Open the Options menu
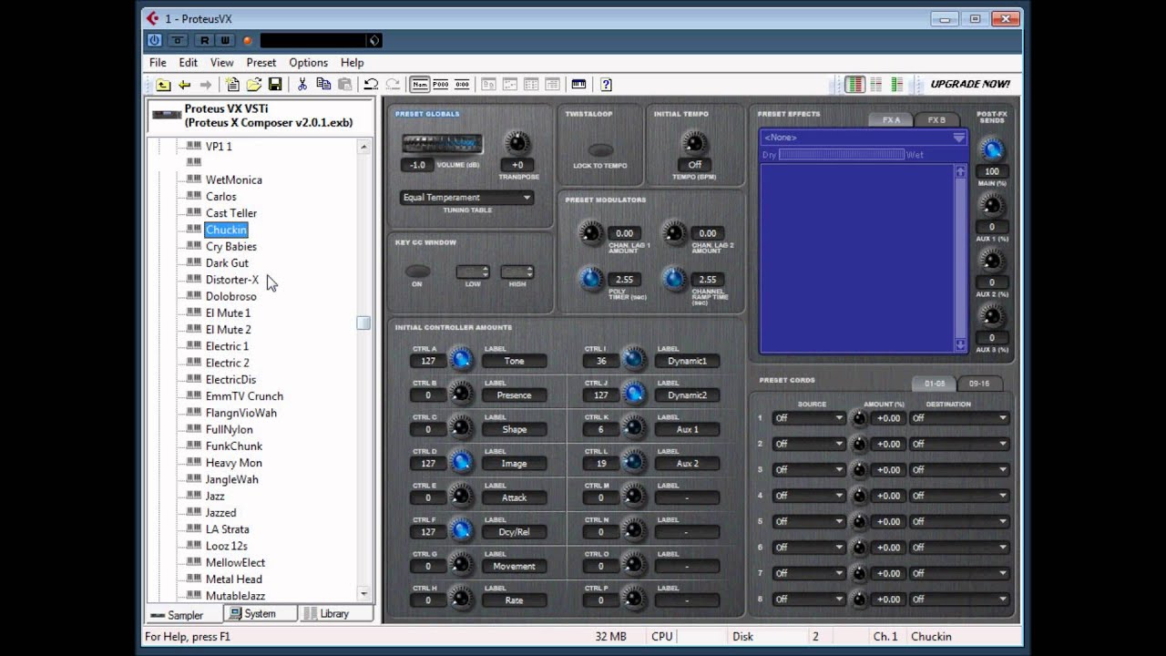This screenshot has height=656, width=1166. pos(308,62)
